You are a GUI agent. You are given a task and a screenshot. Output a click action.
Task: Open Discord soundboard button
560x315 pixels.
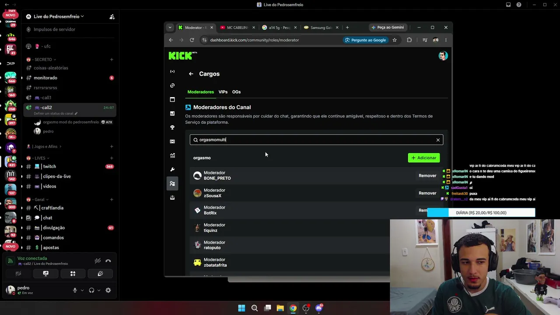tap(100, 273)
